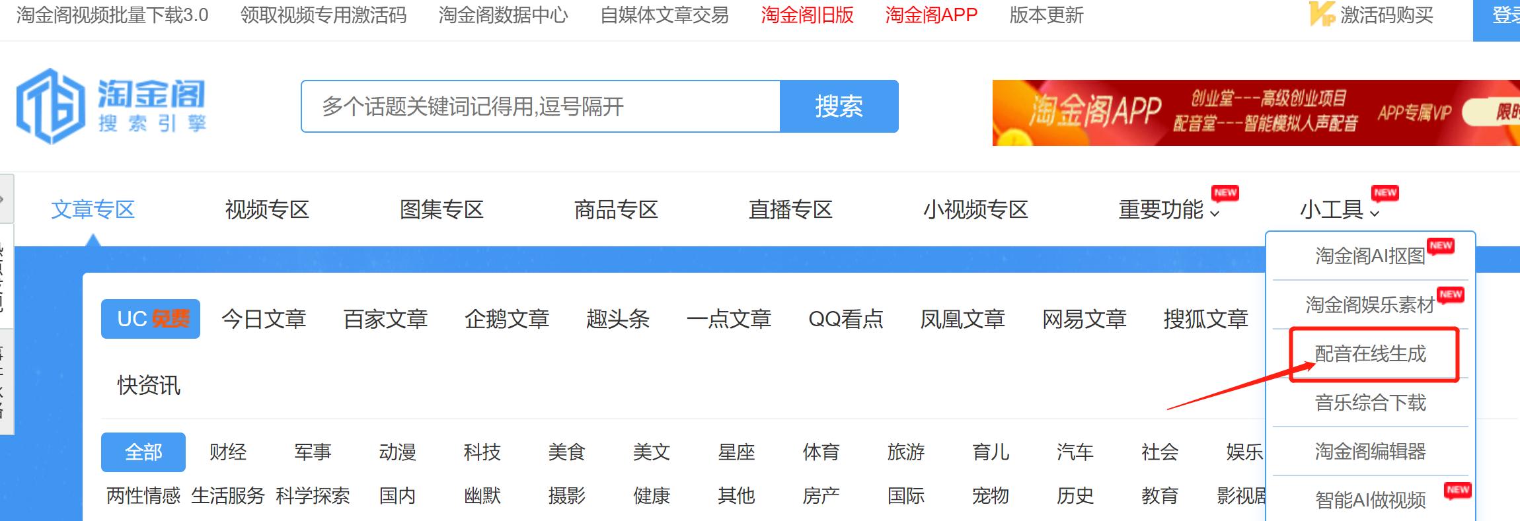Select 趣头条 source
This screenshot has height=521, width=1520.
click(619, 319)
